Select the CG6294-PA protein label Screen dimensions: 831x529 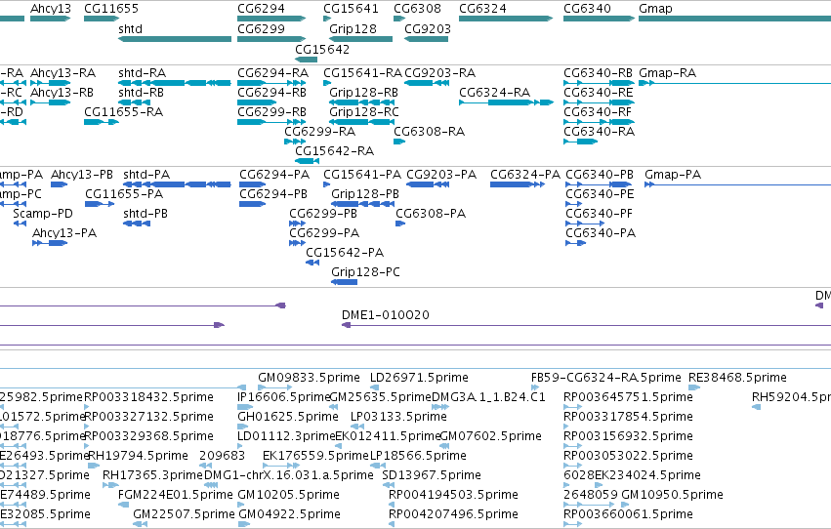click(274, 174)
